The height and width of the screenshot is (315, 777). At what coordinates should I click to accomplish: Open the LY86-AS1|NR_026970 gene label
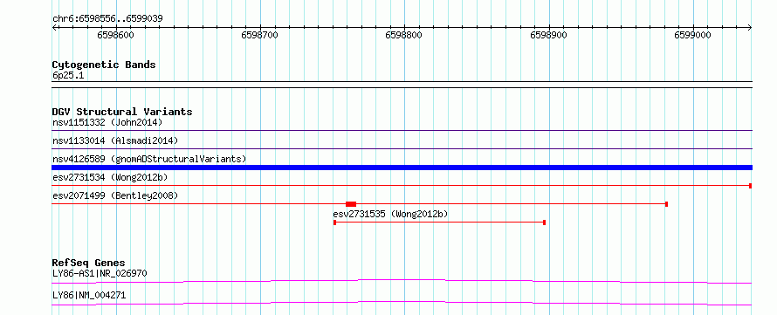click(x=100, y=273)
